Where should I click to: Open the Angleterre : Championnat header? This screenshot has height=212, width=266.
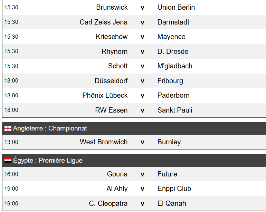[134, 128]
